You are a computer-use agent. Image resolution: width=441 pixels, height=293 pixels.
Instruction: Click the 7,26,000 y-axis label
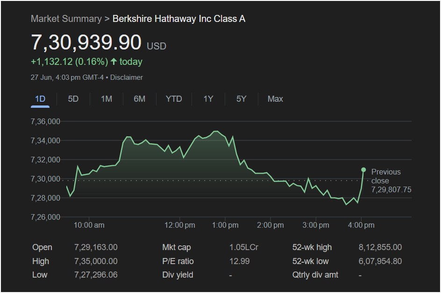pos(45,217)
